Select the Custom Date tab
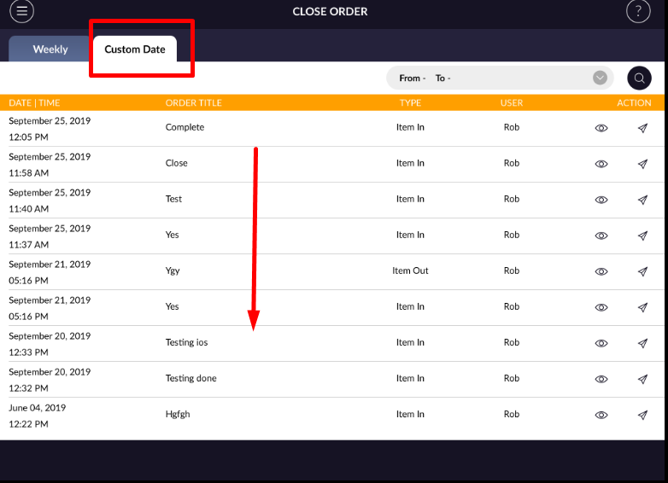The image size is (668, 483). [135, 49]
